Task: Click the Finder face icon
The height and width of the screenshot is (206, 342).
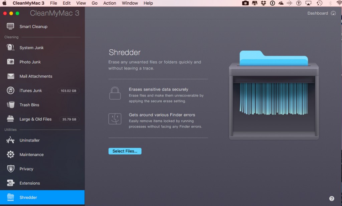Action: pyautogui.click(x=115, y=119)
